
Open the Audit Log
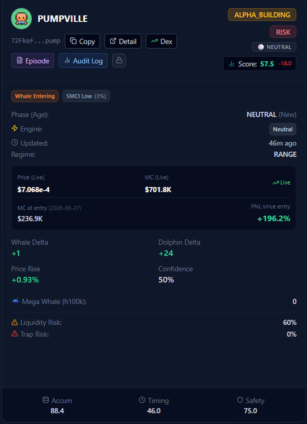(83, 60)
